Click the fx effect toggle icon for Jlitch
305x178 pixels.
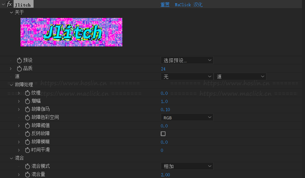point(9,4)
